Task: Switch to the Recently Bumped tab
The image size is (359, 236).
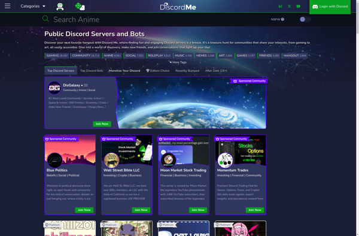Action: (x=187, y=71)
